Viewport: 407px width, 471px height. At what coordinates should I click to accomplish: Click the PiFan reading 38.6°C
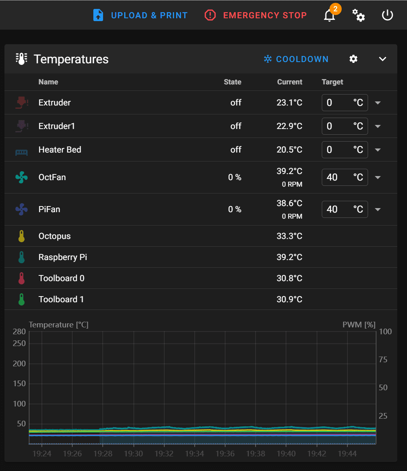289,203
